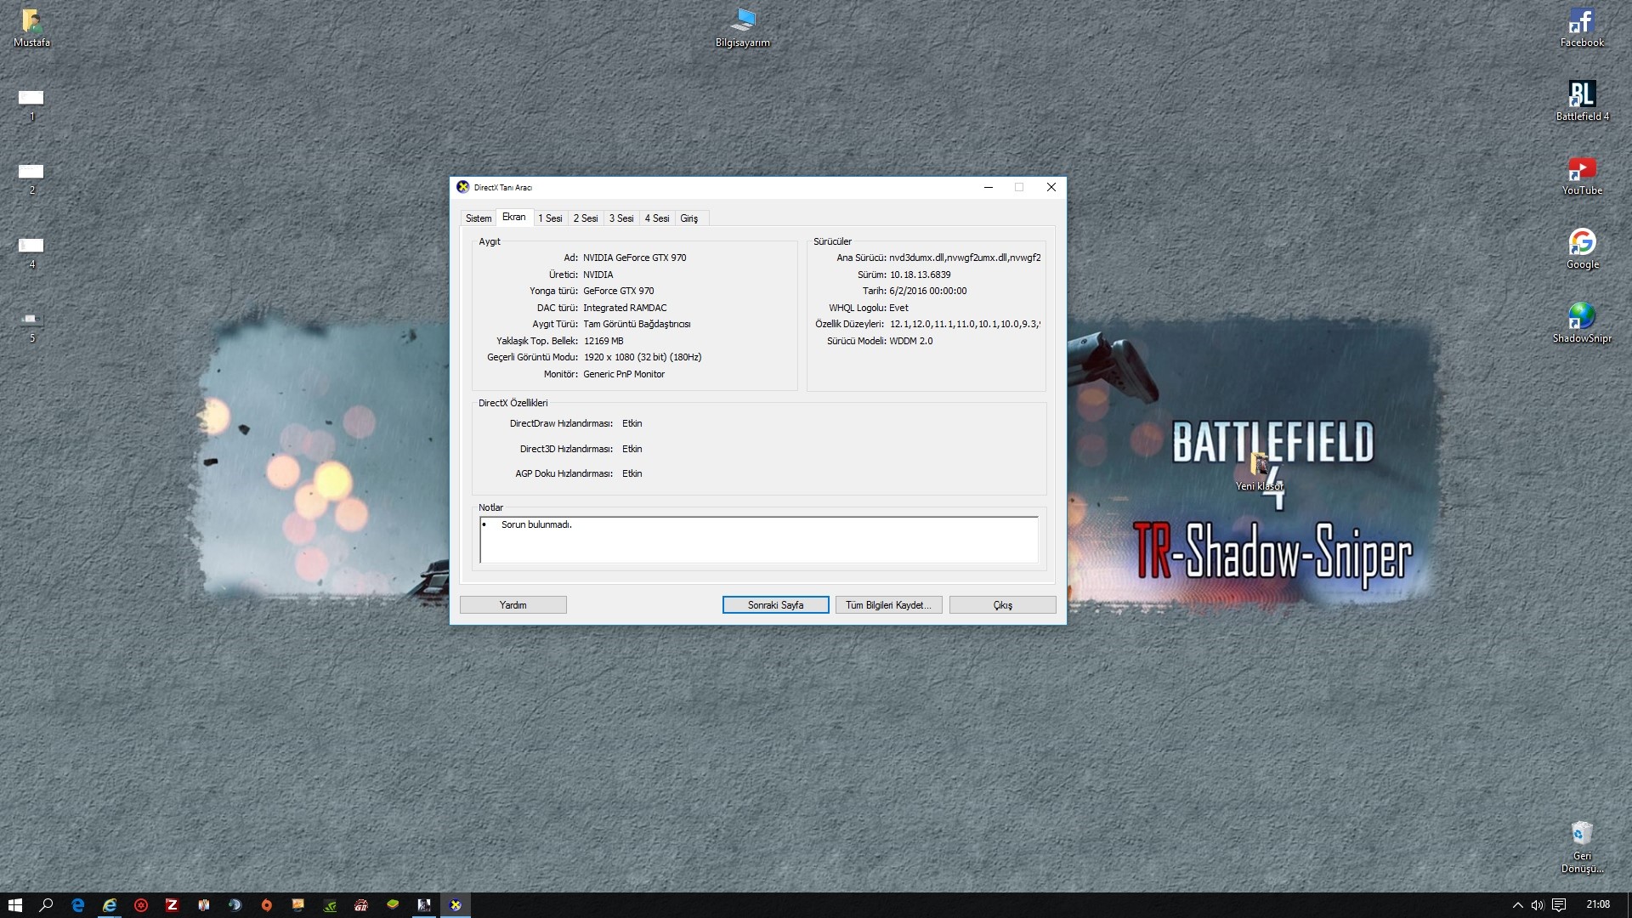Click inside the Notlar text box

759,540
